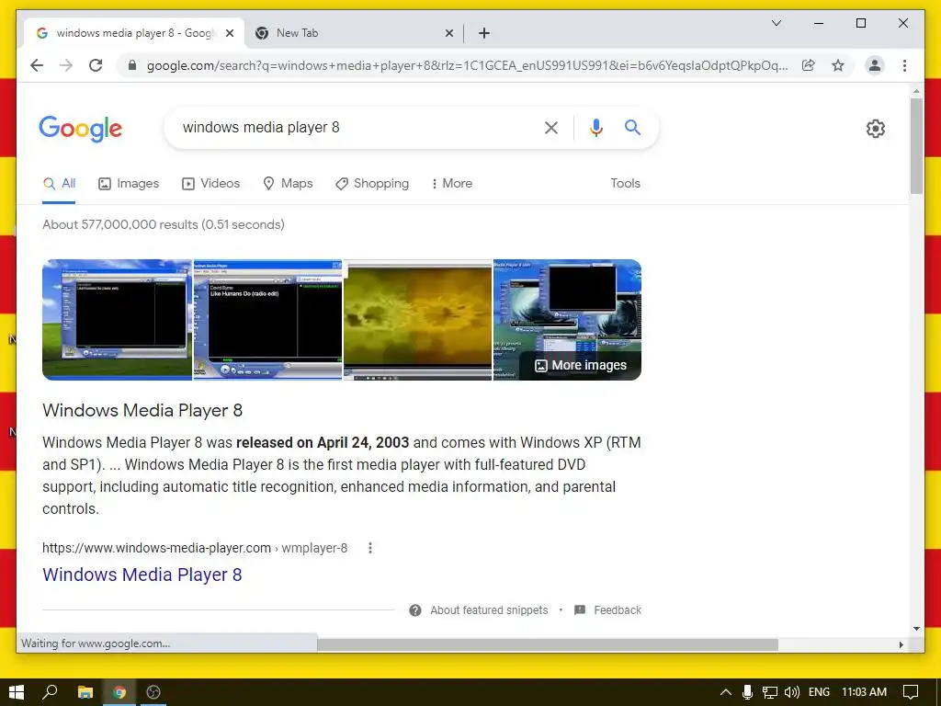This screenshot has width=941, height=706.
Task: Open the yellow sunflower thumbnail image
Action: tap(418, 319)
